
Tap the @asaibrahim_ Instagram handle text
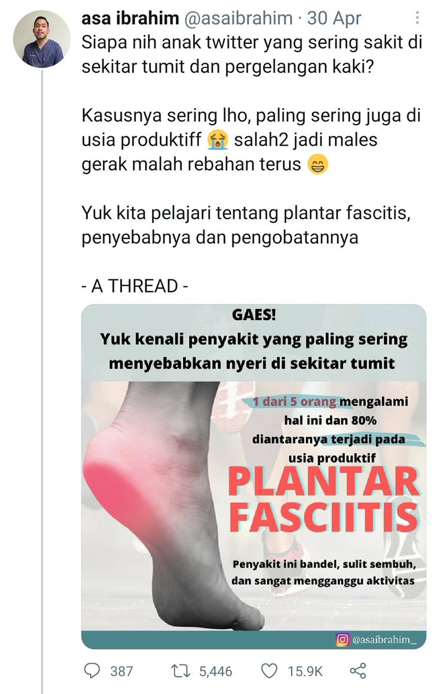tap(385, 640)
